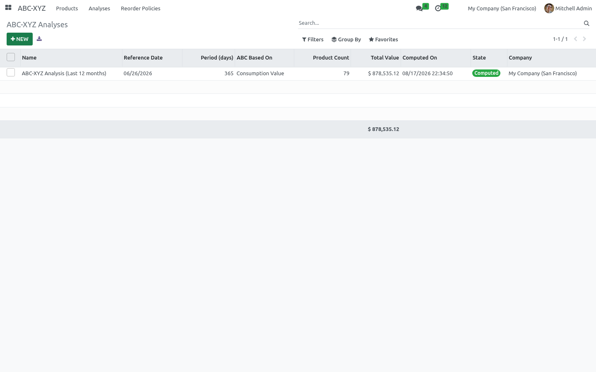Viewport: 596px width, 372px height.
Task: Go to next page arrow
Action: [x=584, y=39]
